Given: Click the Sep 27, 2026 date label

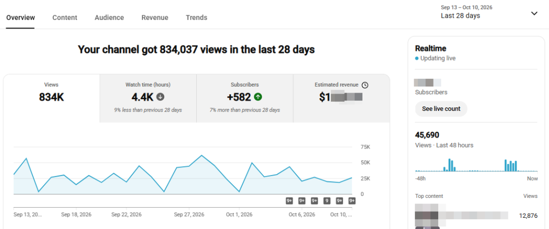Looking at the screenshot, I should (189, 215).
